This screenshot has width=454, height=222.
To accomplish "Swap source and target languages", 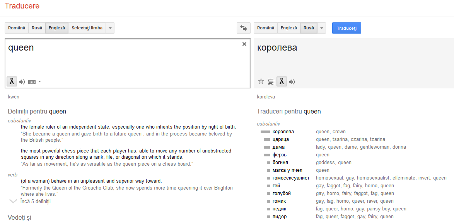I will click(244, 28).
